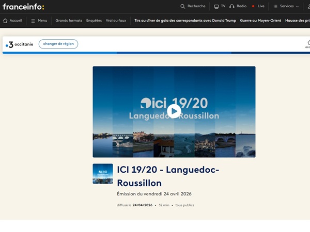Viewport: 310px width, 232px height.
Task: Open Enquêtes section
Action: [x=94, y=21]
